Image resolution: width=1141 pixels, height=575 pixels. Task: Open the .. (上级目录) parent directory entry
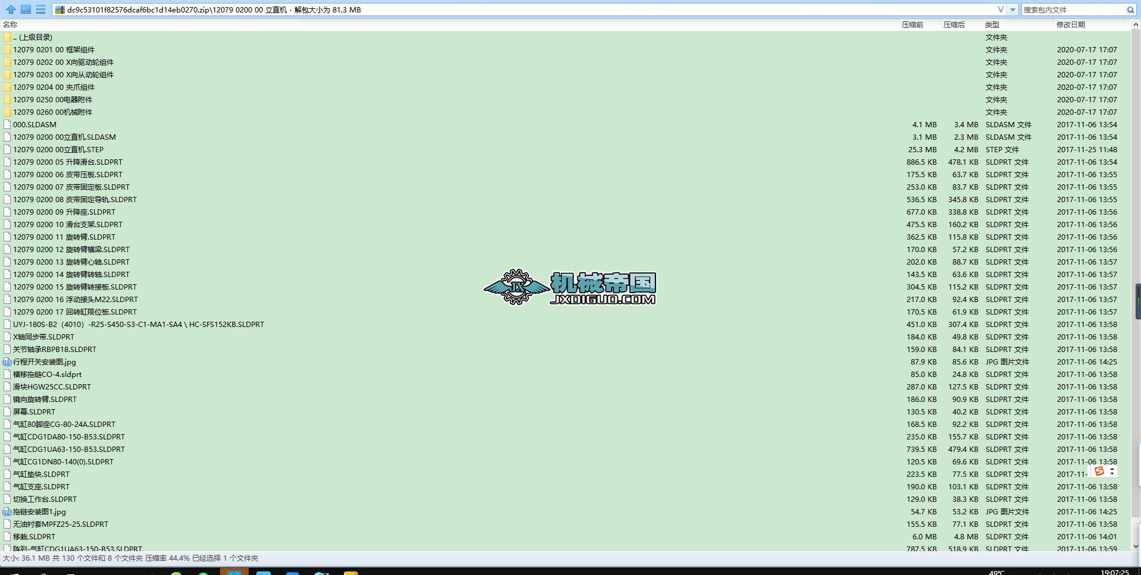[x=34, y=37]
